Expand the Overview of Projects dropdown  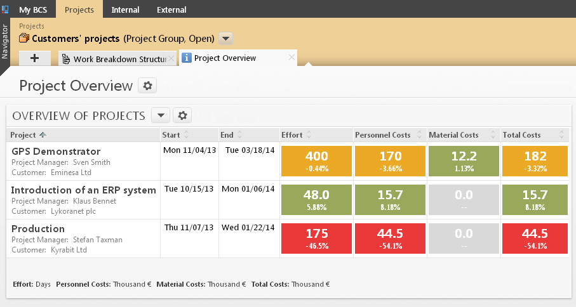pos(161,115)
